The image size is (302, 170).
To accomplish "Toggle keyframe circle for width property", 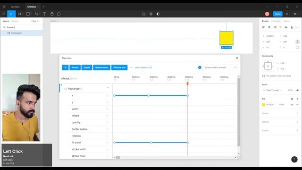I will coord(107,109).
